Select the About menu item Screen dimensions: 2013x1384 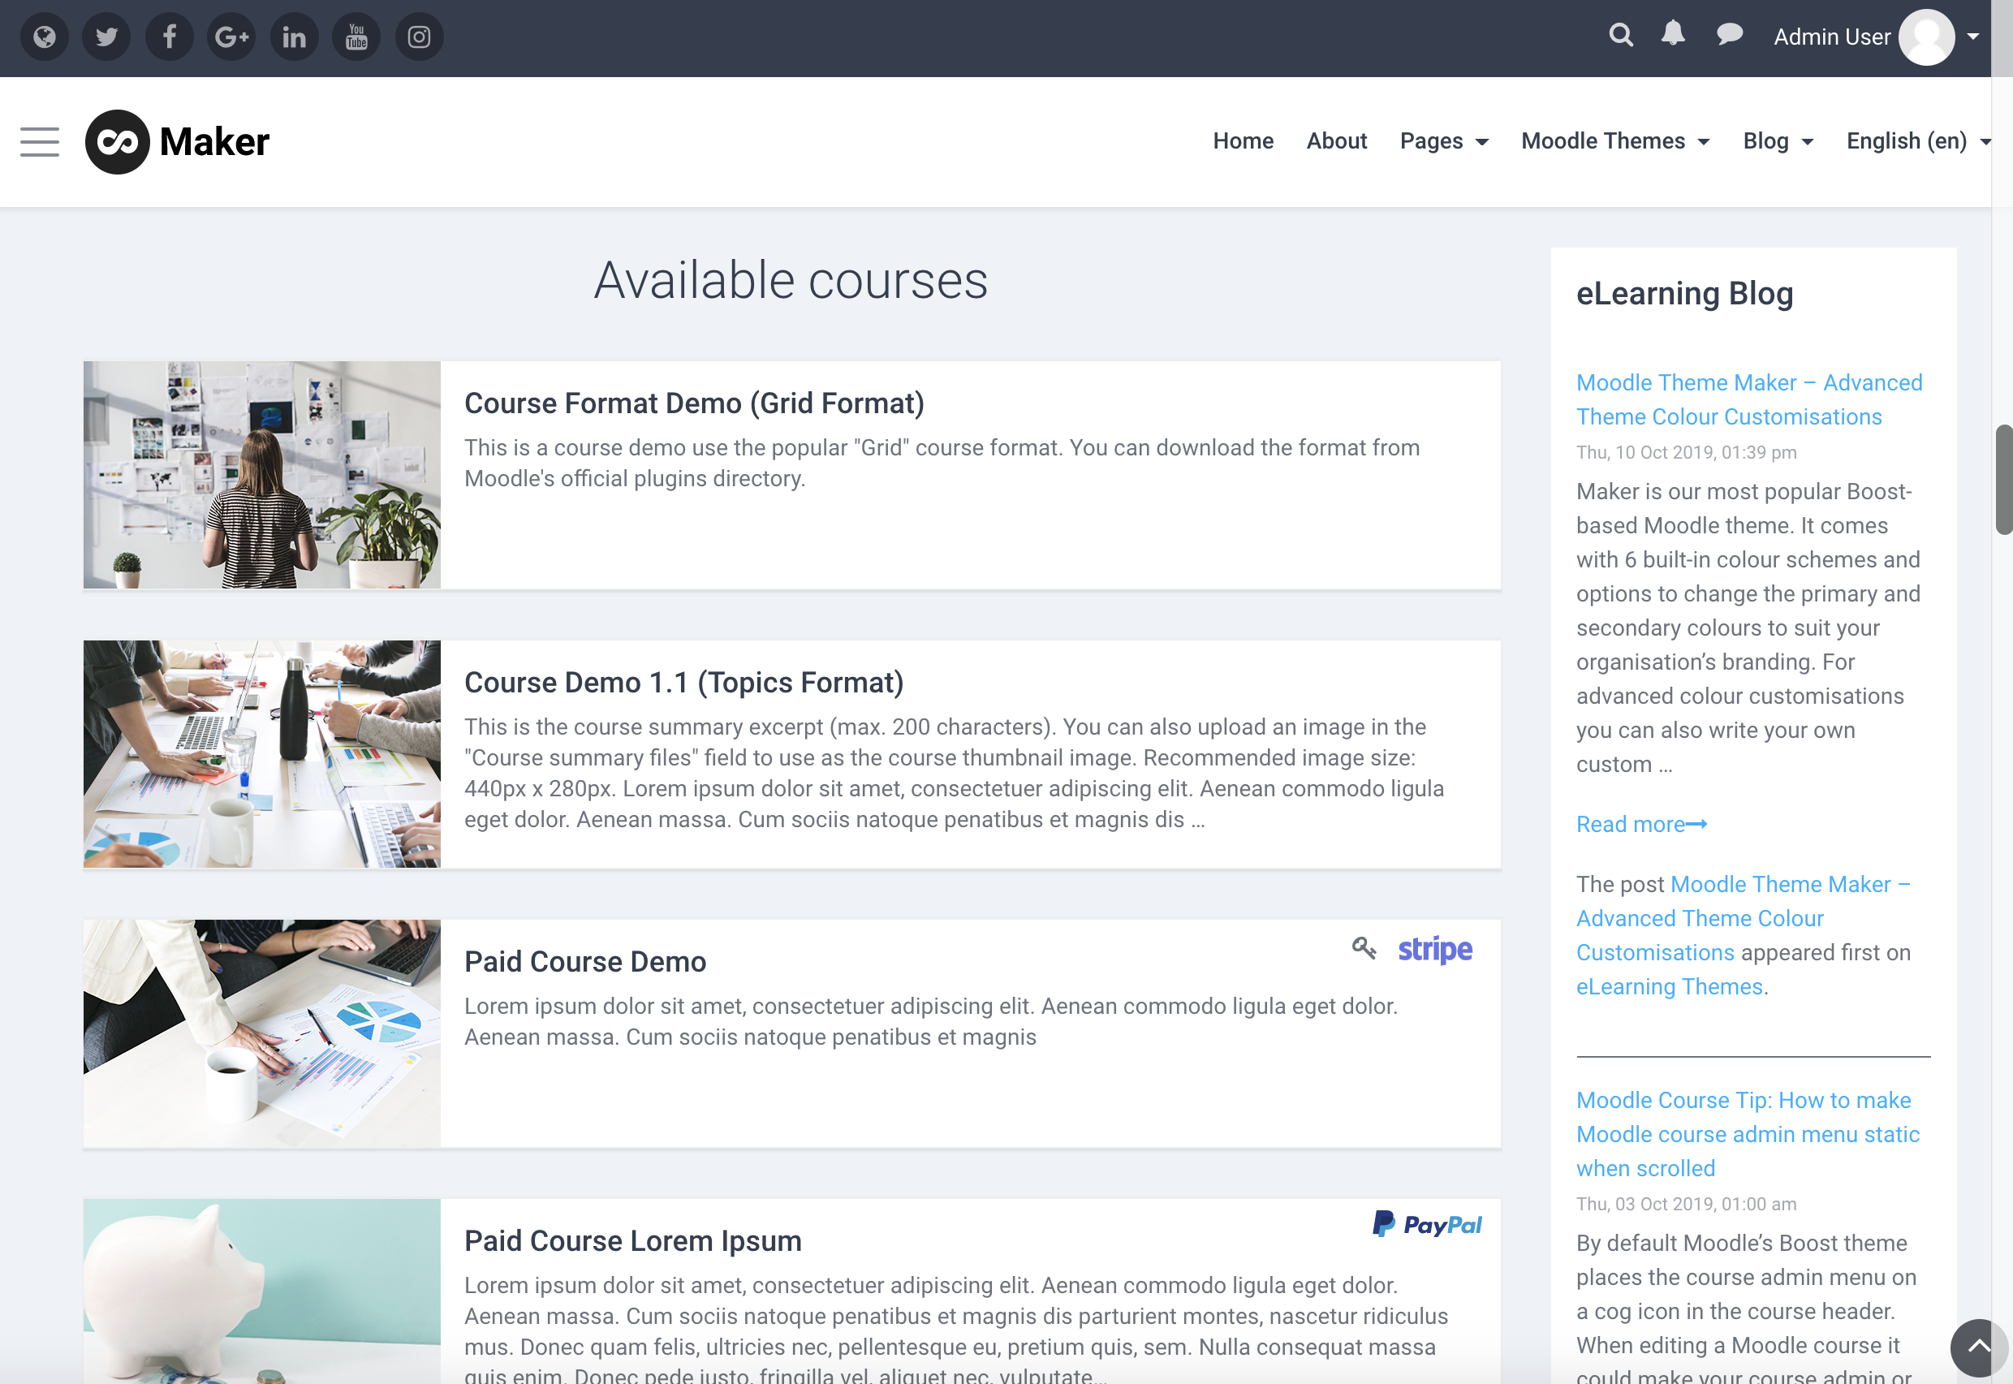point(1337,139)
